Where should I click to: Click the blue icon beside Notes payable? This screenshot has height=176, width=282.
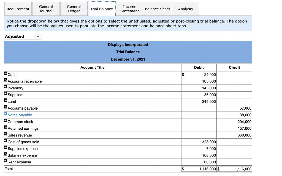(5, 113)
